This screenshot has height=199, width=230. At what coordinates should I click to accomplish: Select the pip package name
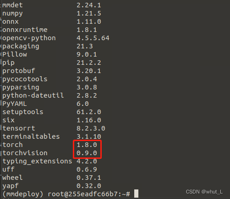coord(8,63)
